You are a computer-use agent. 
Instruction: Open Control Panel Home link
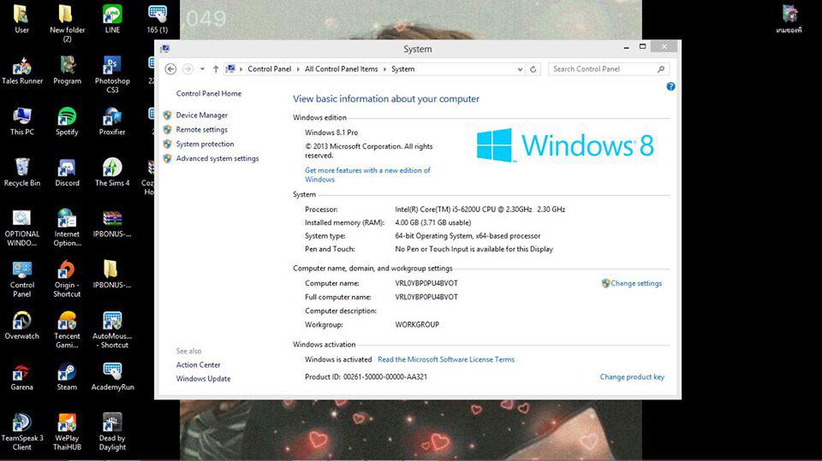point(209,93)
